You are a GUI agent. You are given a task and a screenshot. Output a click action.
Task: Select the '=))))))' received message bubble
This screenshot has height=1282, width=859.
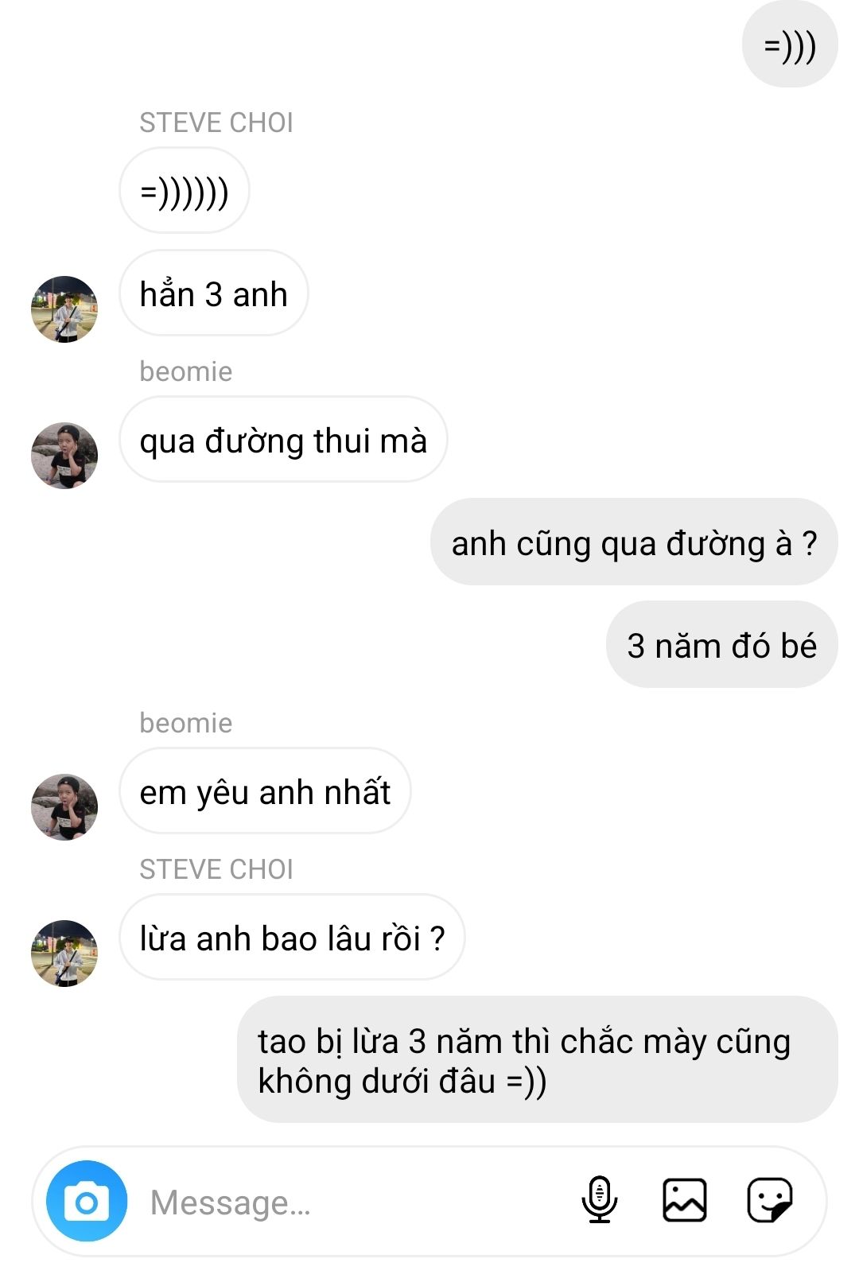click(x=185, y=191)
